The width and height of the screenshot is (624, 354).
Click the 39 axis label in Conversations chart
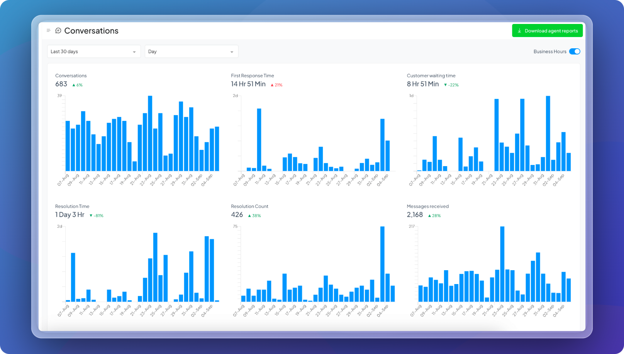tap(59, 96)
